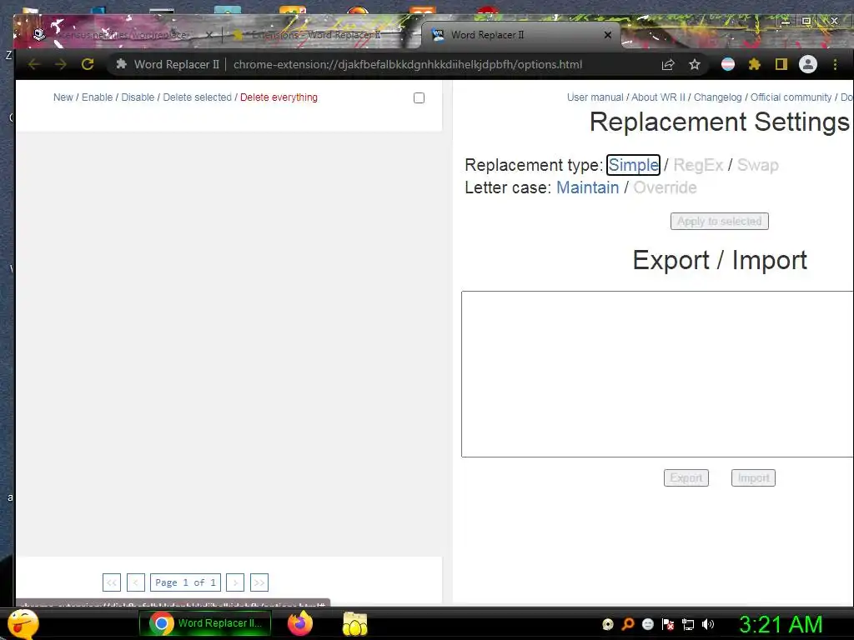Open the network tray icon
The width and height of the screenshot is (854, 640).
(x=688, y=624)
